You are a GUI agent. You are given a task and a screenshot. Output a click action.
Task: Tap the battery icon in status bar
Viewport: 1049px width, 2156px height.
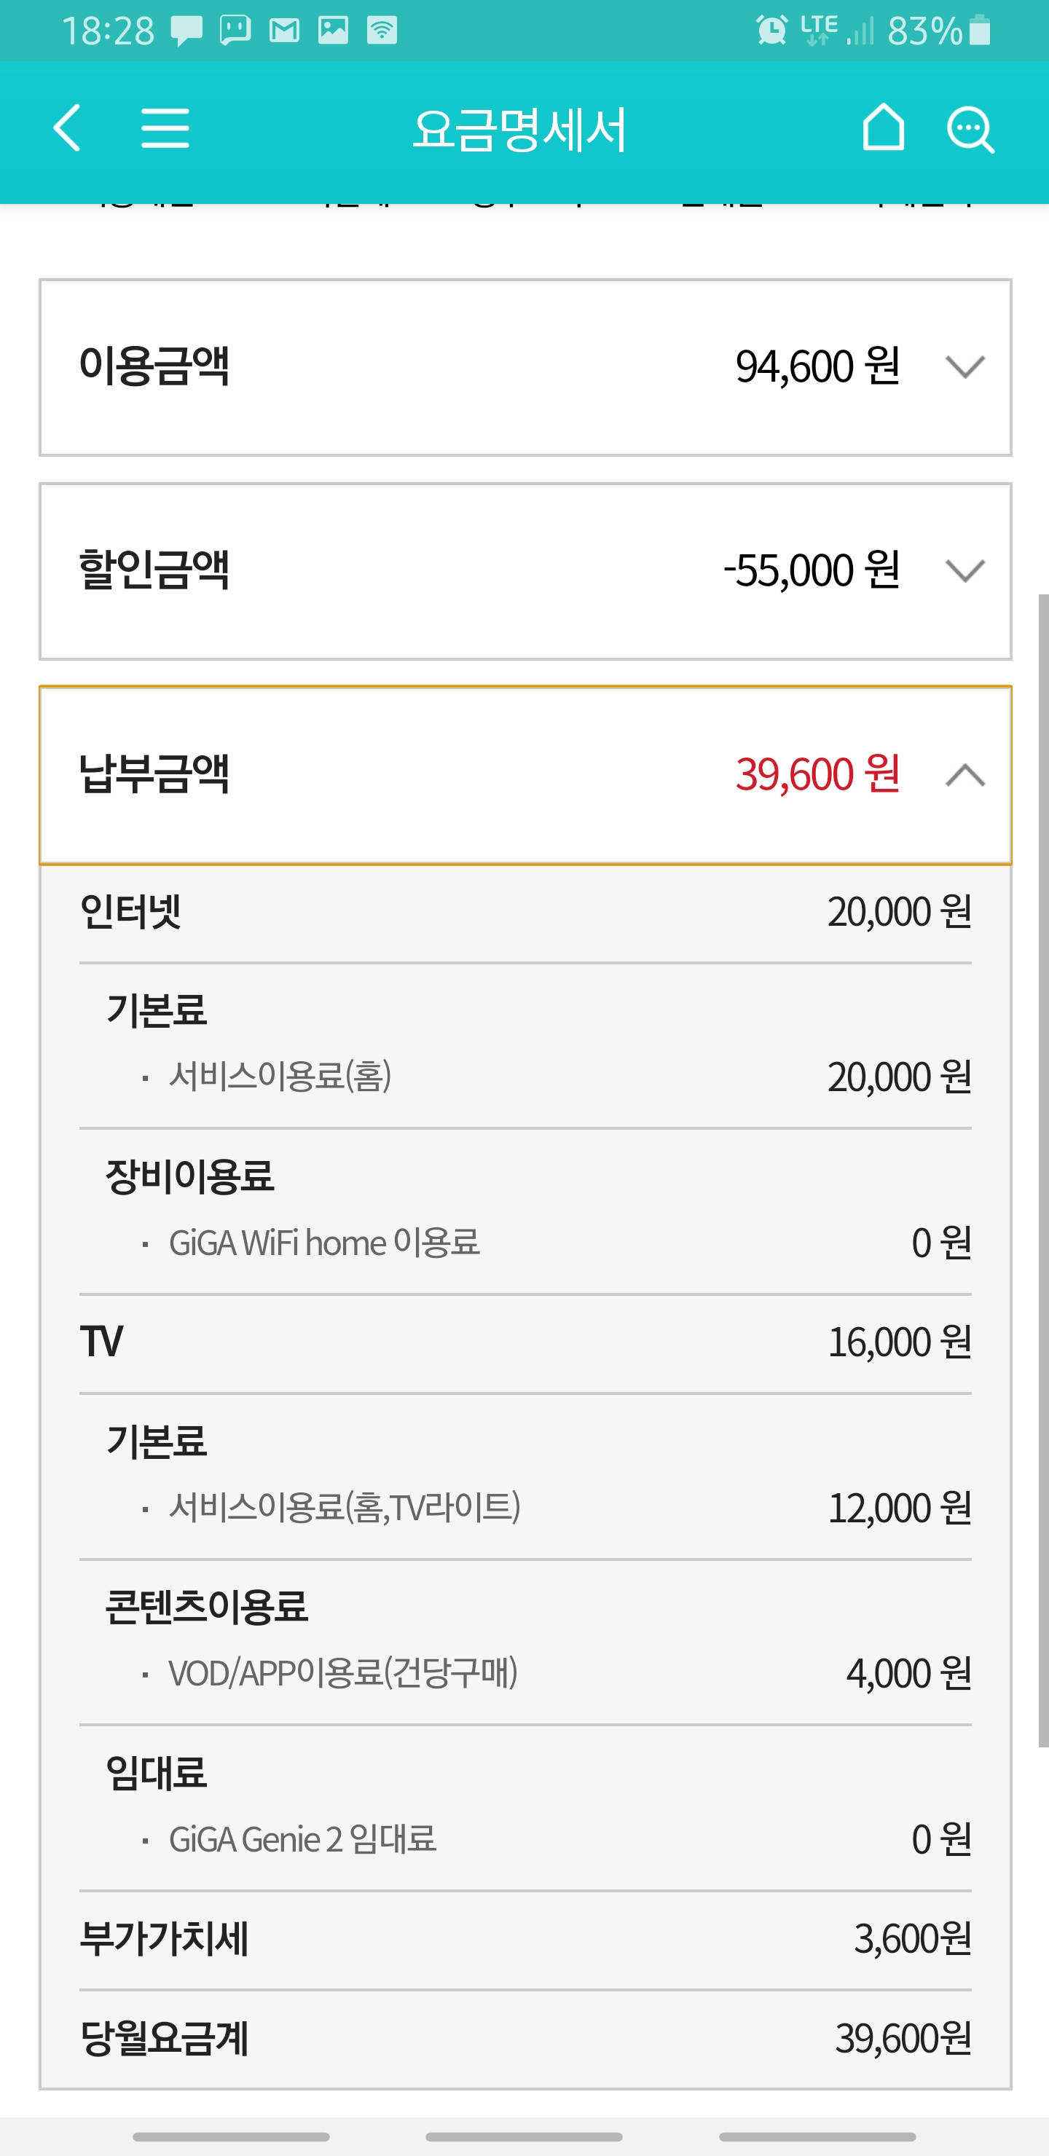980,31
